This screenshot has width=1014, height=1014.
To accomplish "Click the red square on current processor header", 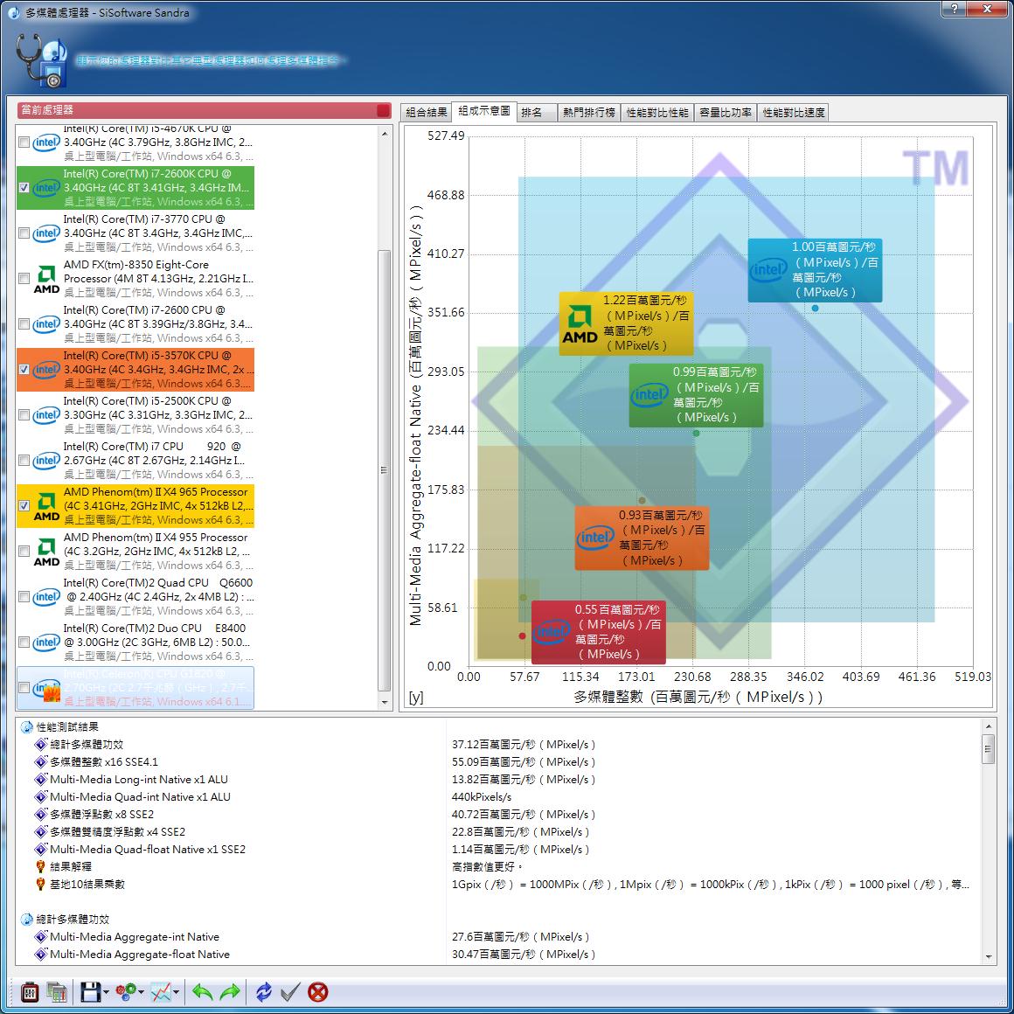I will point(383,110).
